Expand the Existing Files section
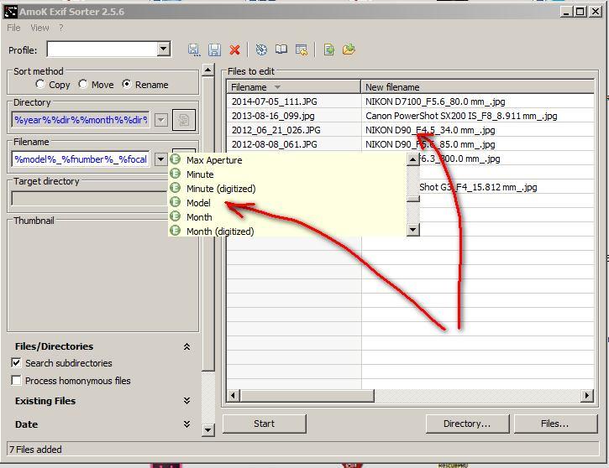The width and height of the screenshot is (609, 468). pyautogui.click(x=186, y=401)
